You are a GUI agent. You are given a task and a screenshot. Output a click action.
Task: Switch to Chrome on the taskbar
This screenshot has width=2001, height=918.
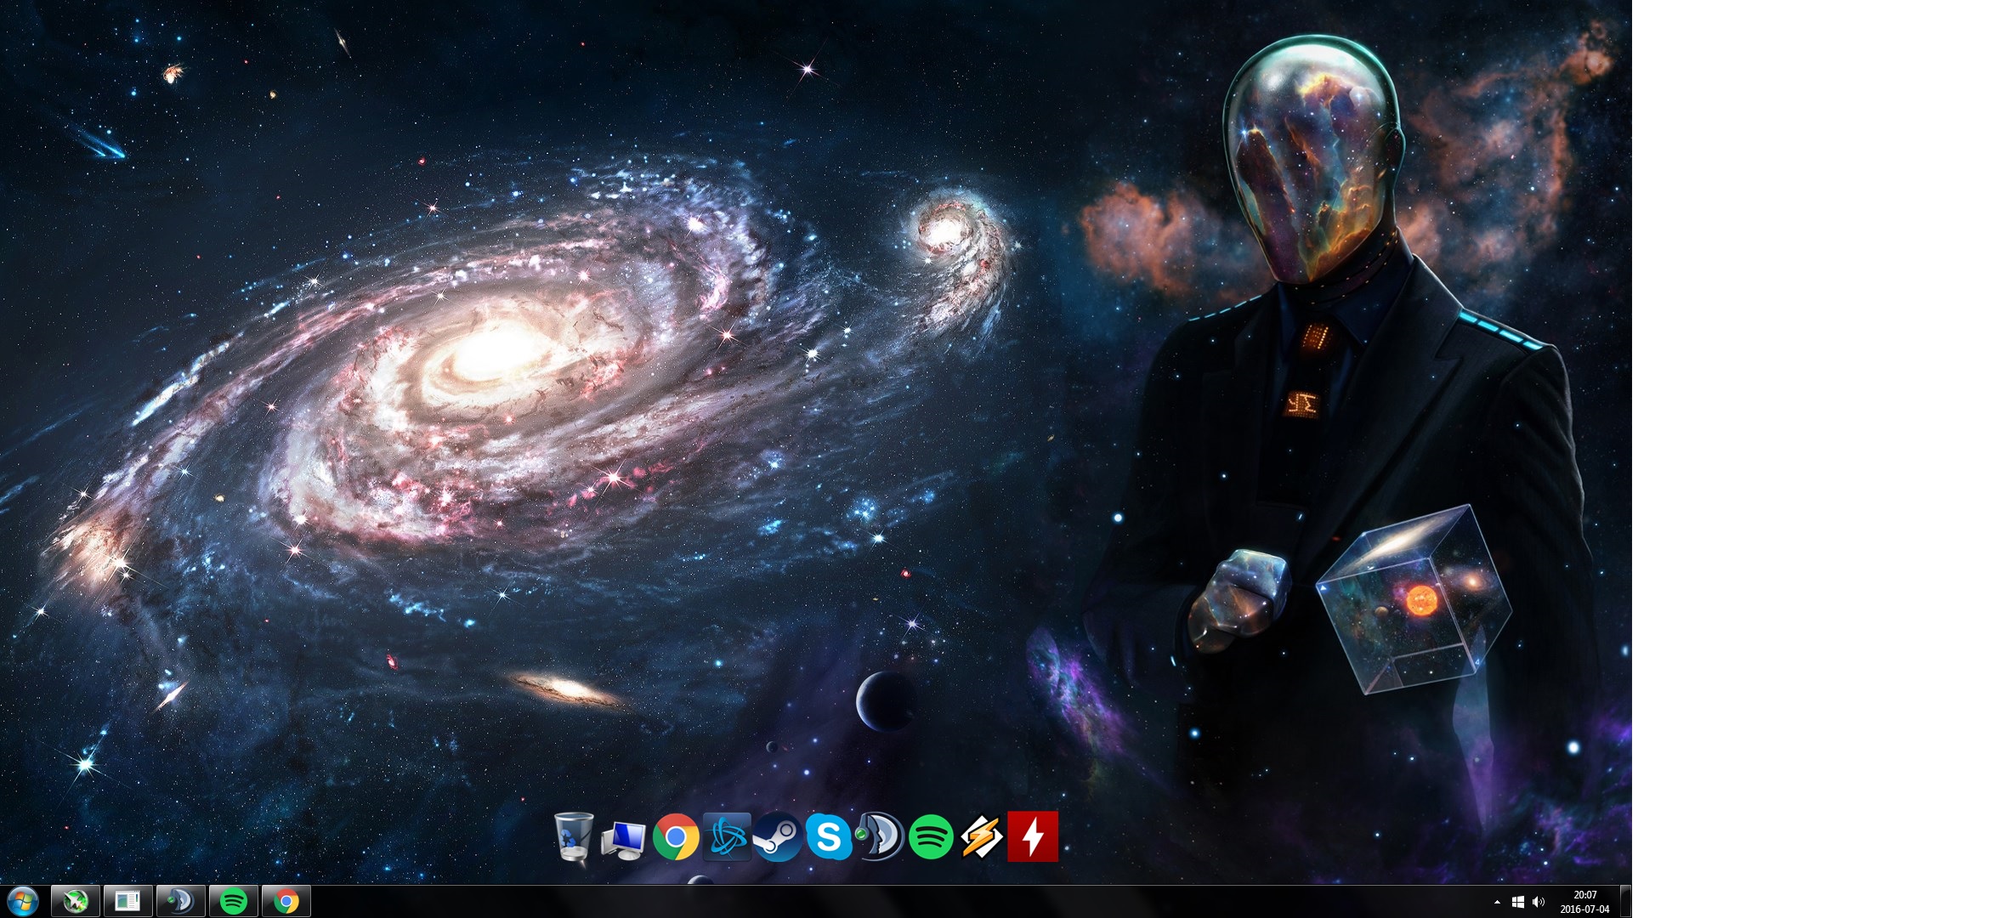pos(286,901)
